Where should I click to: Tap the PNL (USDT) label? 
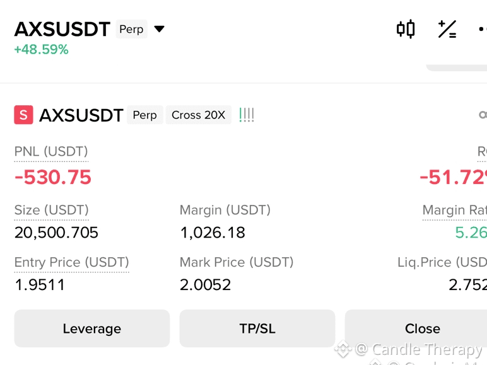pyautogui.click(x=51, y=151)
